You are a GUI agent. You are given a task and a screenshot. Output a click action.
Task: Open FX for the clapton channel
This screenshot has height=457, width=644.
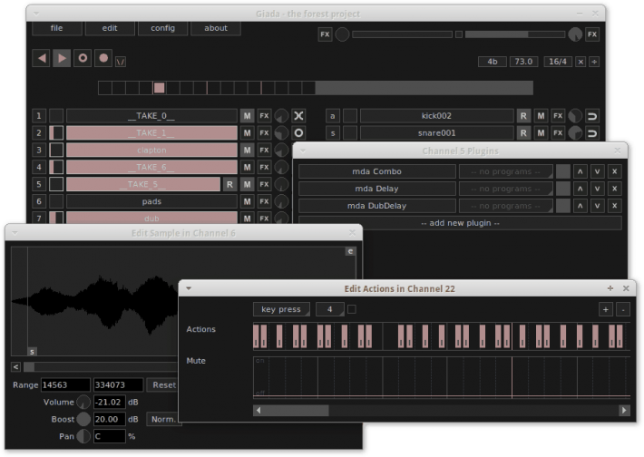tap(264, 151)
